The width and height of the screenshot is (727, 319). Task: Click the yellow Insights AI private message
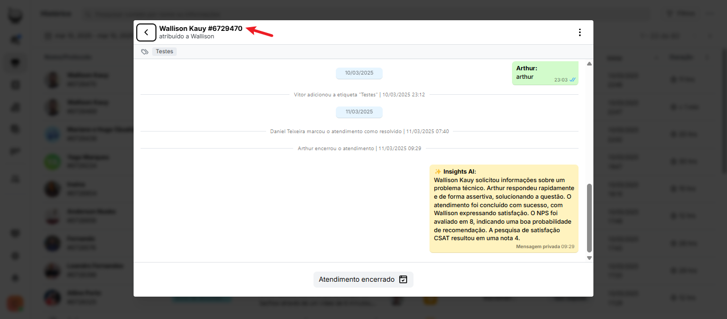503,208
